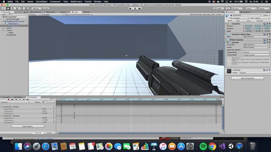The width and height of the screenshot is (271, 152).
Task: Select the Rotate tool in the toolbar
Action: (x=12, y=8)
